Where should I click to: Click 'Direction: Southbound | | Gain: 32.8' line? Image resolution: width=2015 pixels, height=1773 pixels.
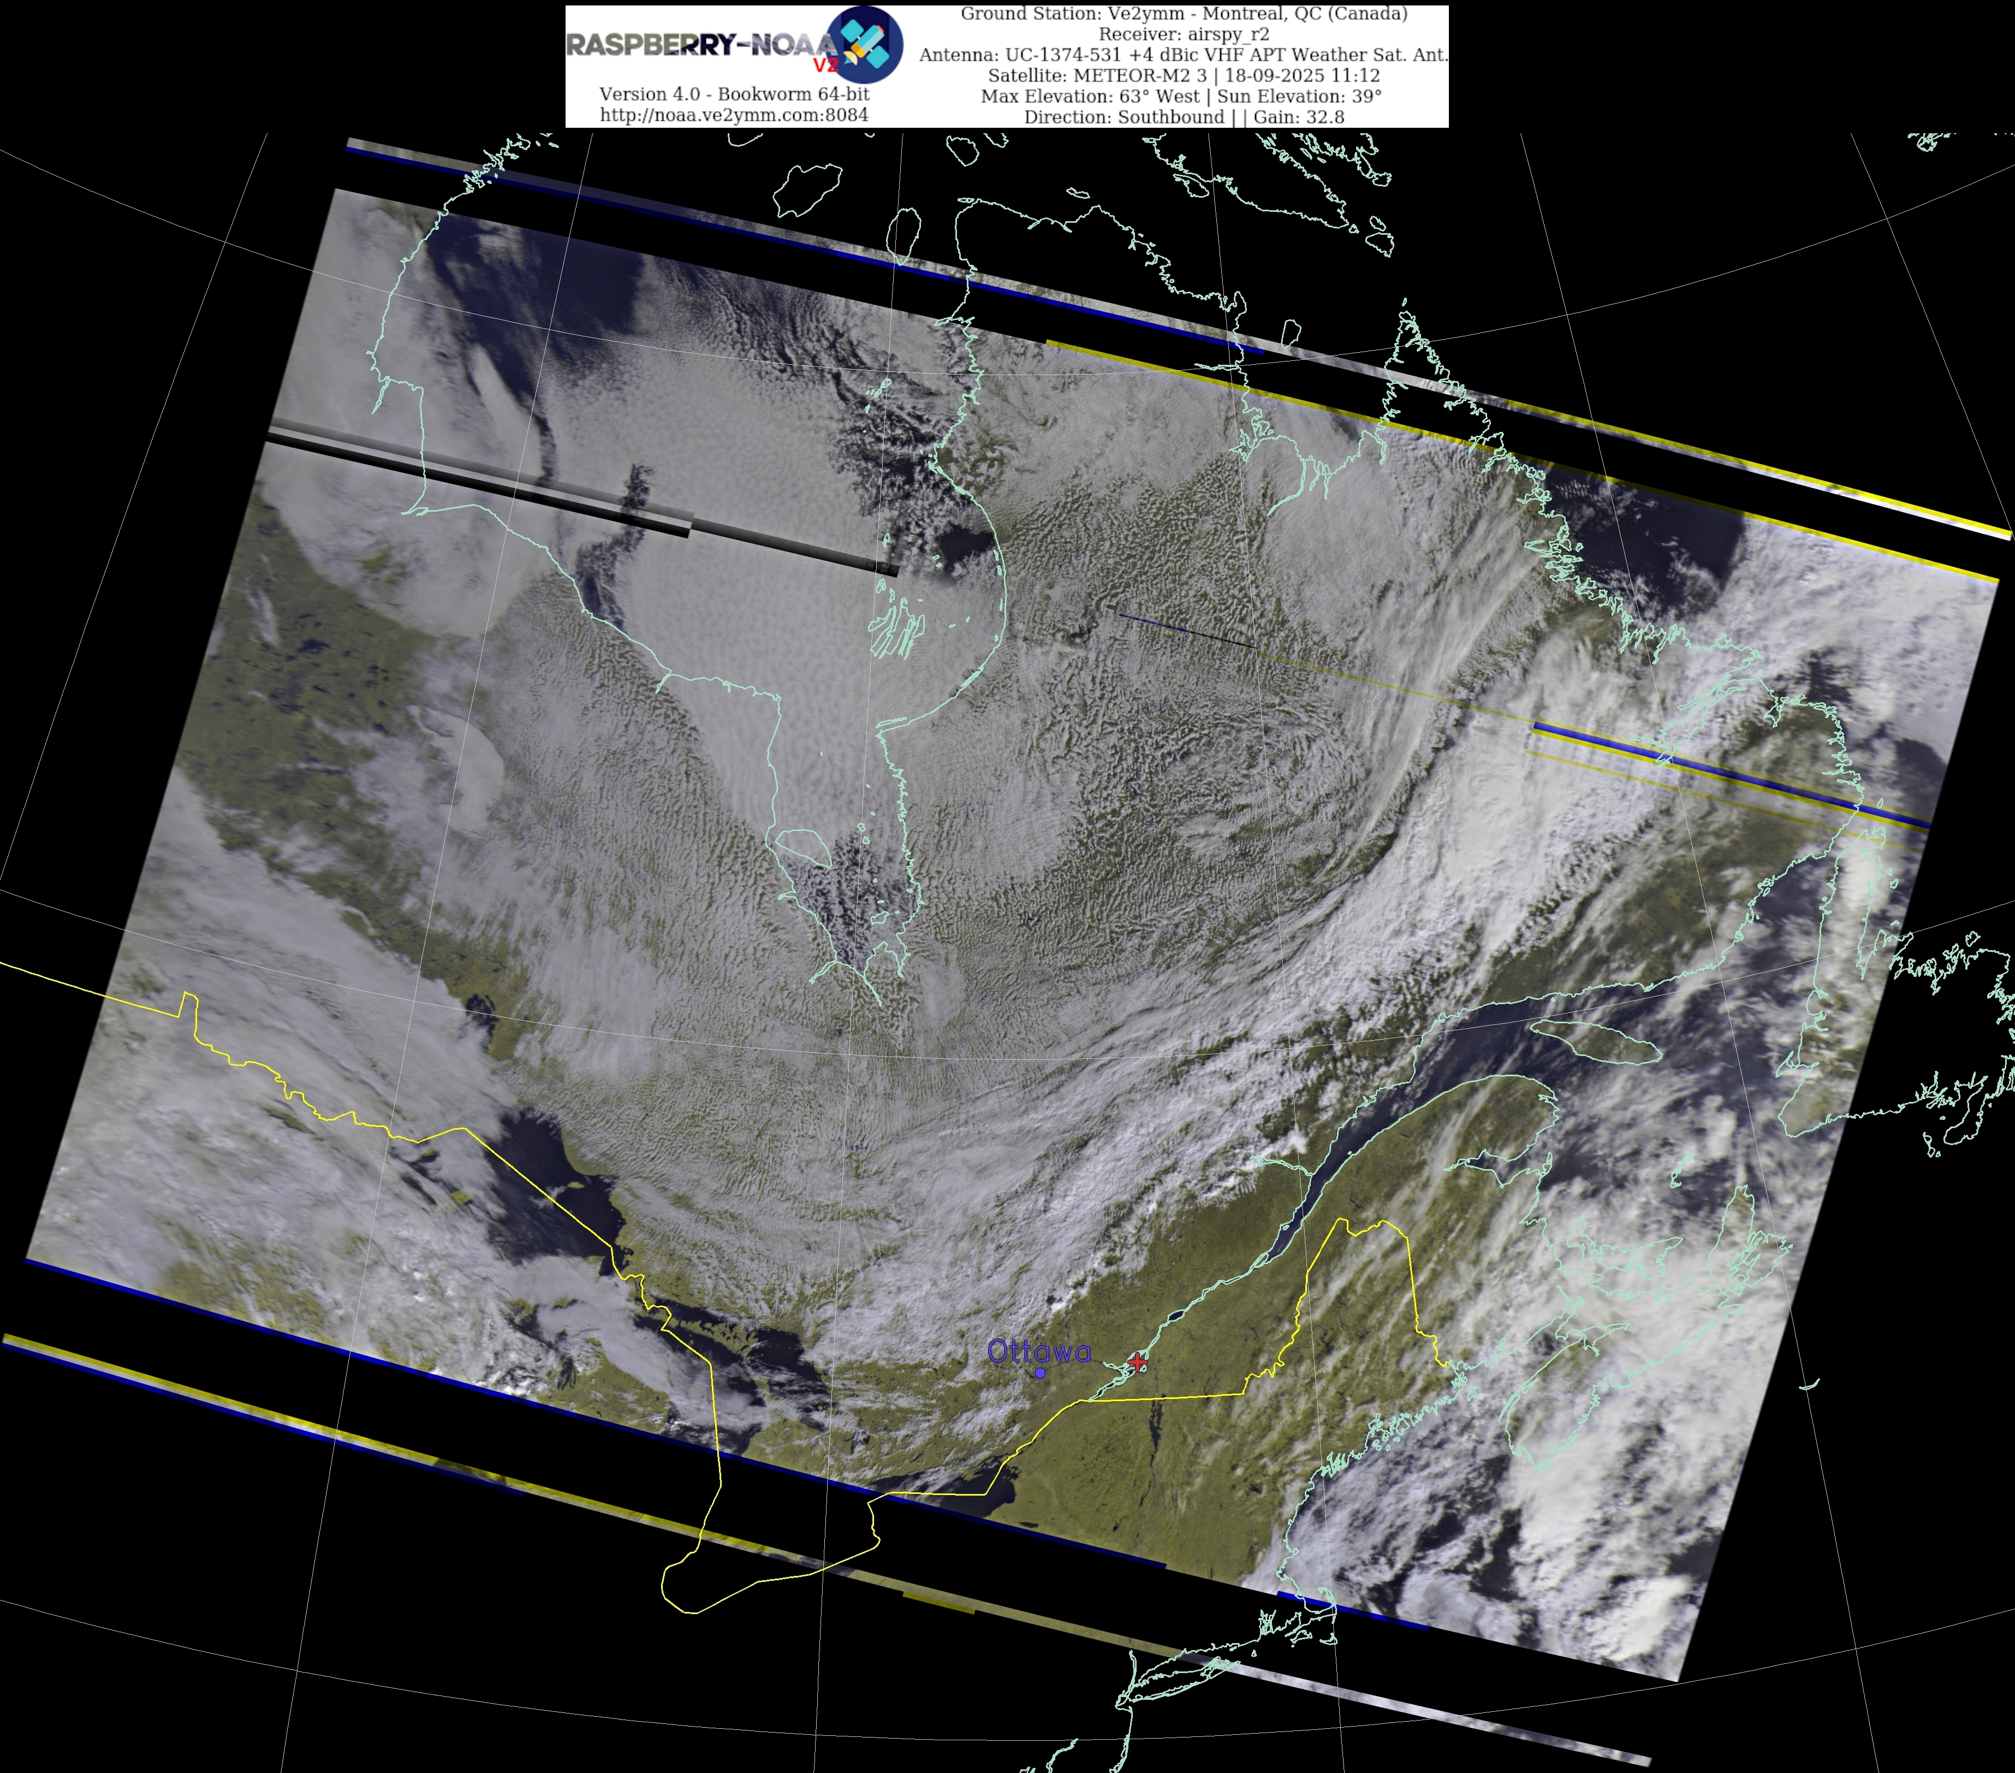pos(1184,117)
